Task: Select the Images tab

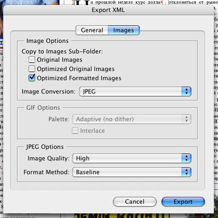Action: (124, 30)
